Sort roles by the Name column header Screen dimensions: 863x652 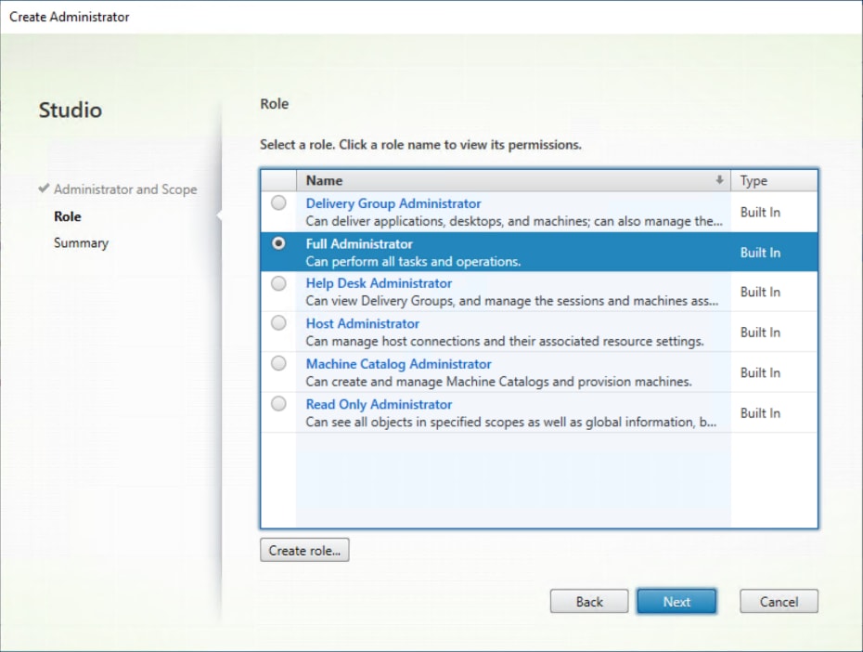[513, 180]
